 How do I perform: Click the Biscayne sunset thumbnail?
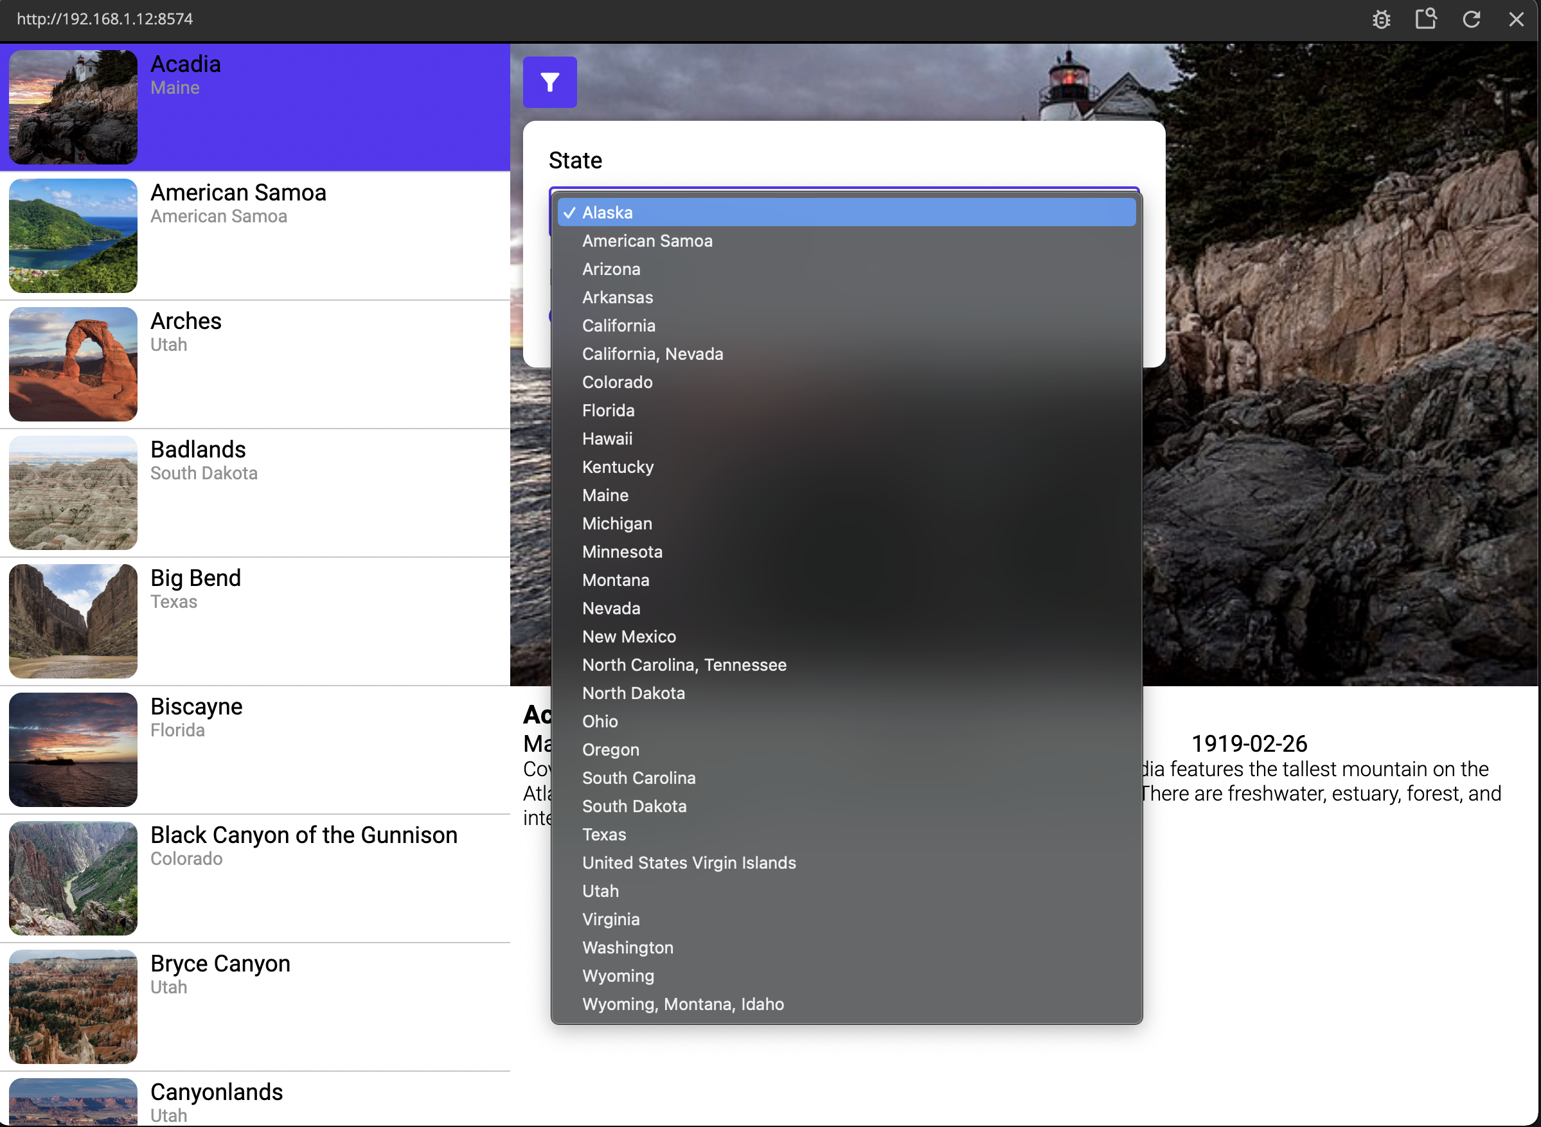tap(73, 750)
